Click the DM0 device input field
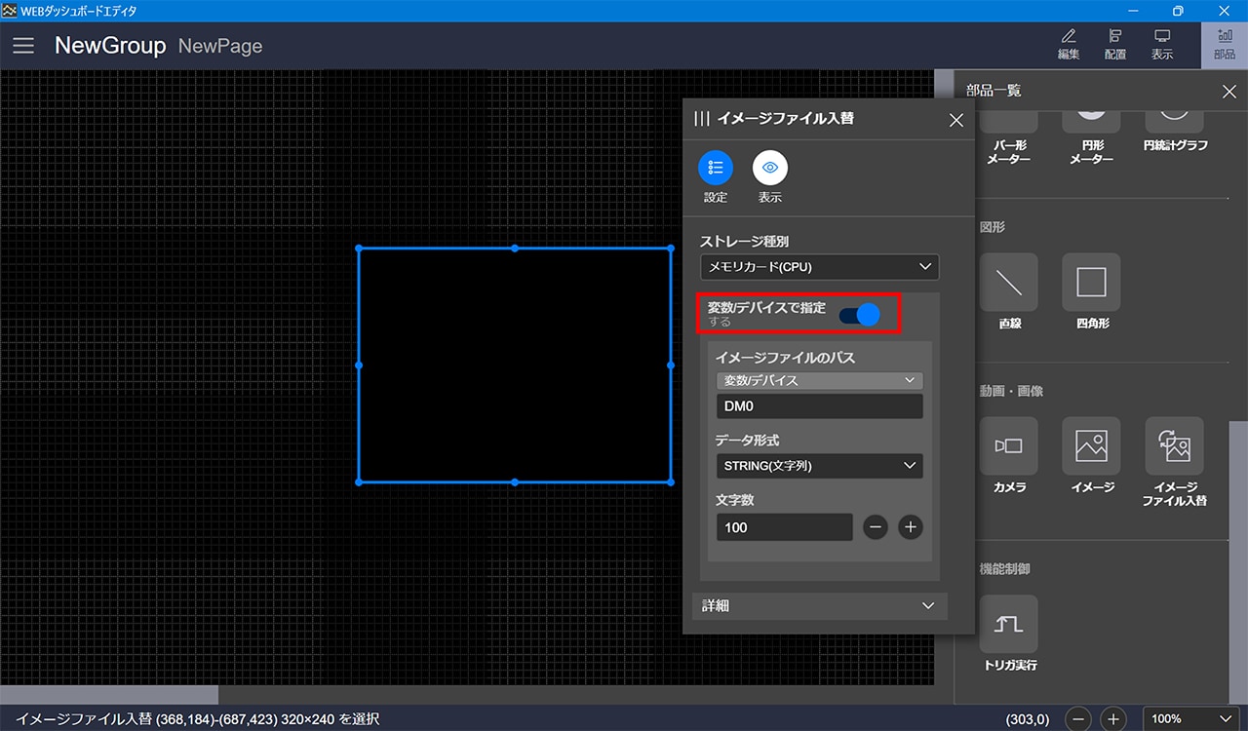1248x731 pixels. click(819, 406)
